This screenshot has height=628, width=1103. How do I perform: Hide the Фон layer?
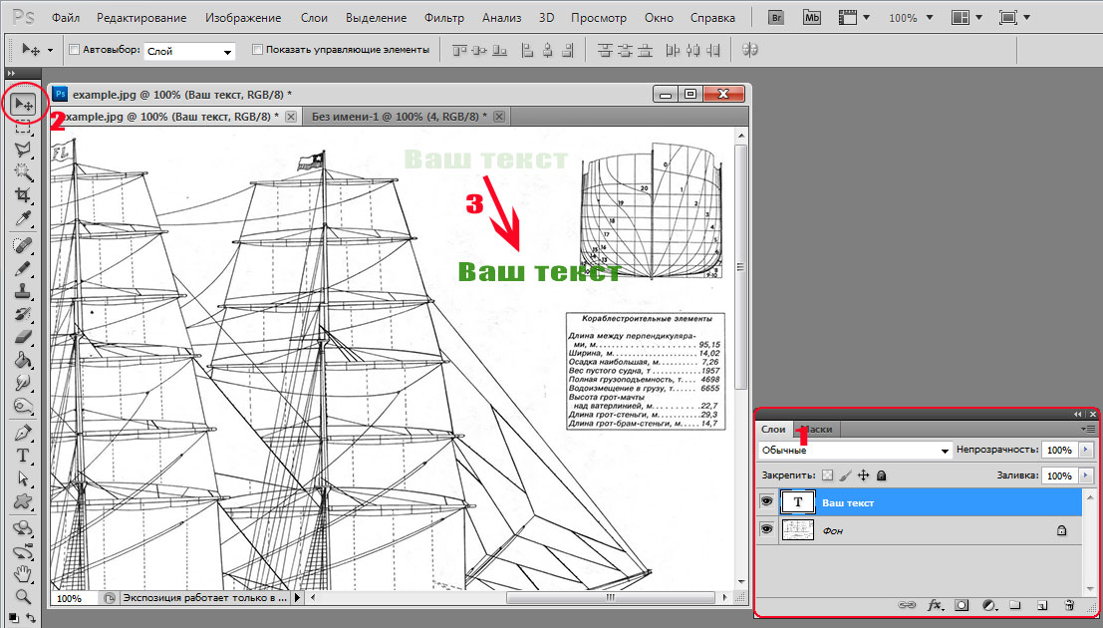coord(766,531)
